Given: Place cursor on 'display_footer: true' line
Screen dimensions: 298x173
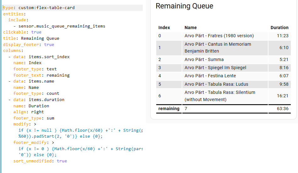Looking at the screenshot, I should (29, 44).
